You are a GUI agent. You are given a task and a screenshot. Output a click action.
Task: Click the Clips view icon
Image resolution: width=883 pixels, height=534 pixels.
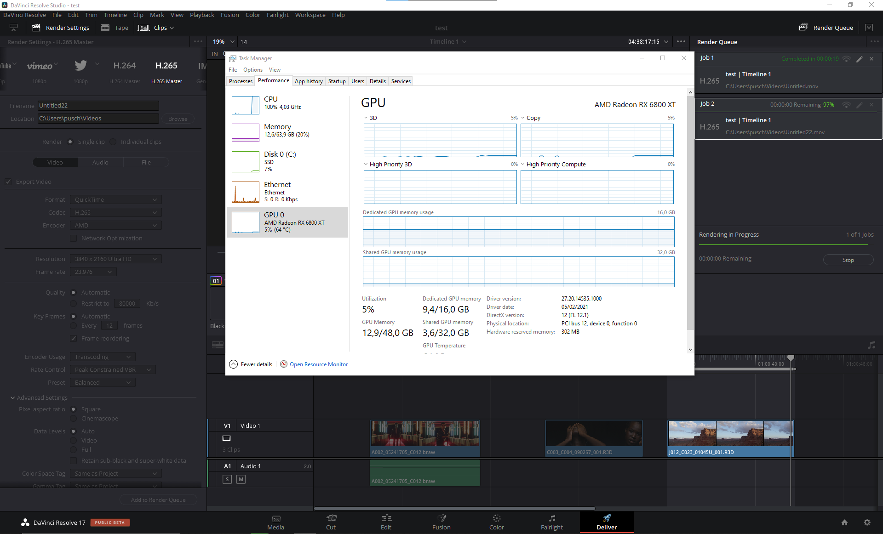[x=144, y=28]
